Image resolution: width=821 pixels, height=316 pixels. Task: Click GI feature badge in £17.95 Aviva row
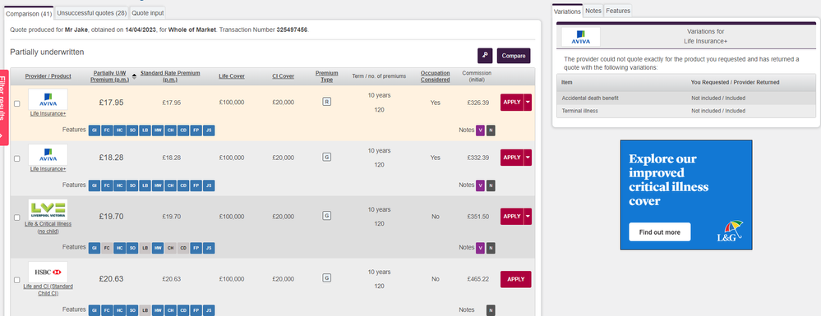(x=95, y=131)
